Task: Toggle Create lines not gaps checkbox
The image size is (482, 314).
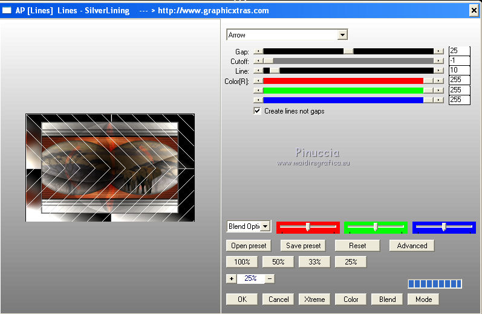Action: point(258,111)
